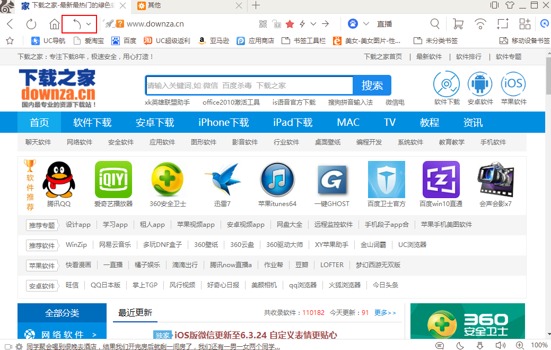Select the screenshot capture tool icon
Viewport: 551px width, 350px height.
[x=503, y=24]
